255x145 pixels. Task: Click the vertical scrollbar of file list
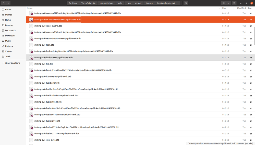coord(254,36)
